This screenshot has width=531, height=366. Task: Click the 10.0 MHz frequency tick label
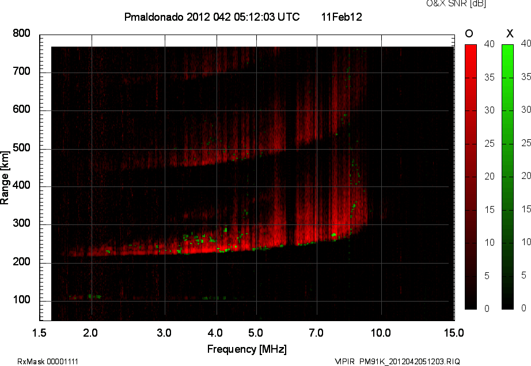point(381,333)
